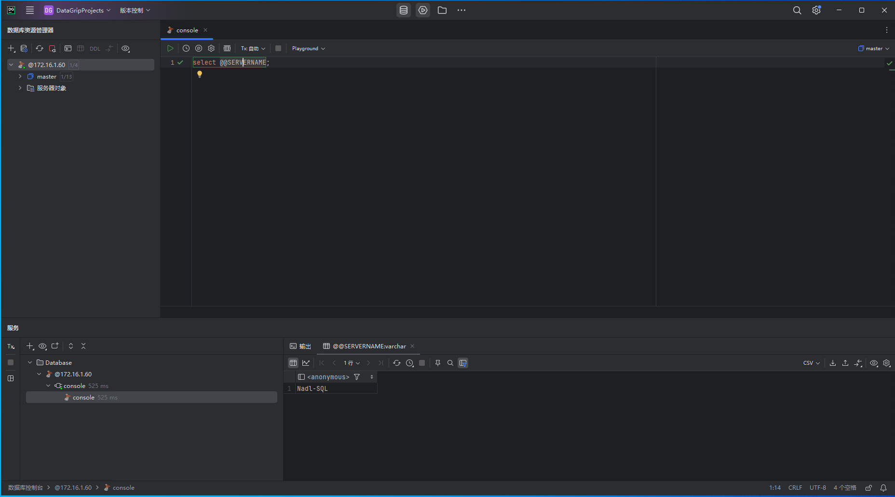Open explorer view options eye icon
This screenshot has width=895, height=497.
[x=126, y=48]
